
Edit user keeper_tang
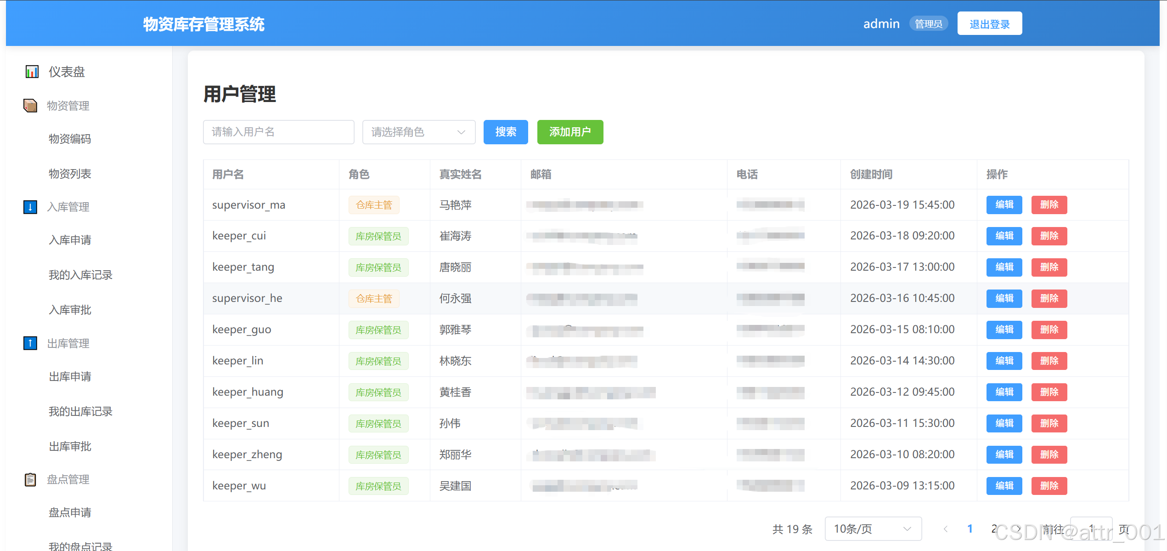coord(1004,267)
